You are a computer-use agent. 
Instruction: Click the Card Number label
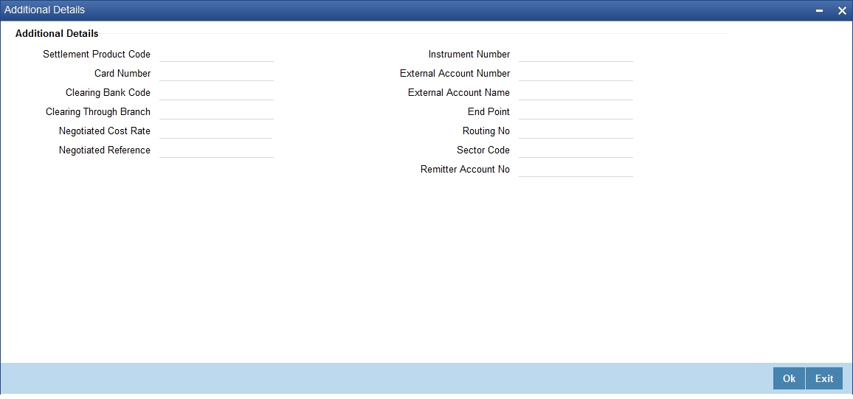coord(122,74)
